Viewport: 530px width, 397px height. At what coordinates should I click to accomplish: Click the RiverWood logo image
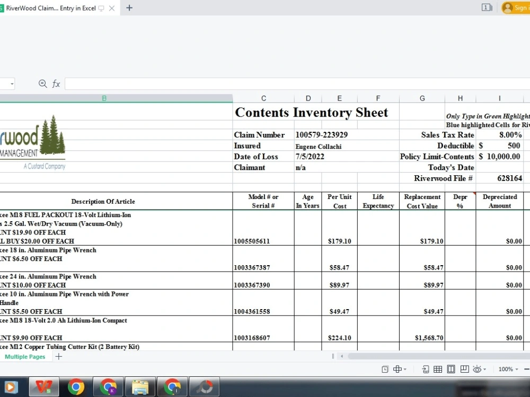(x=33, y=143)
